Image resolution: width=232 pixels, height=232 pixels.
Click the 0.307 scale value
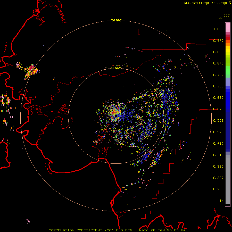point(218,178)
